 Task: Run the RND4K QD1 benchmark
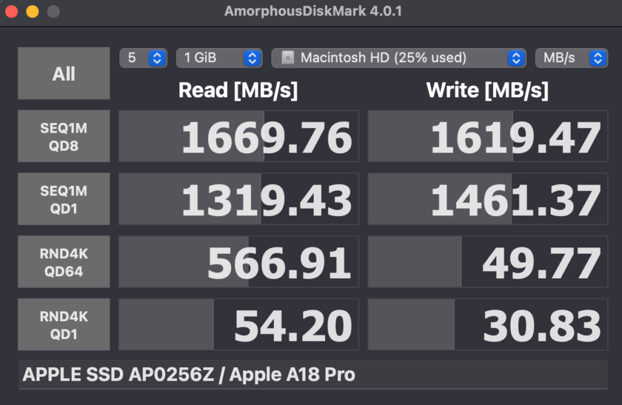[x=63, y=324]
